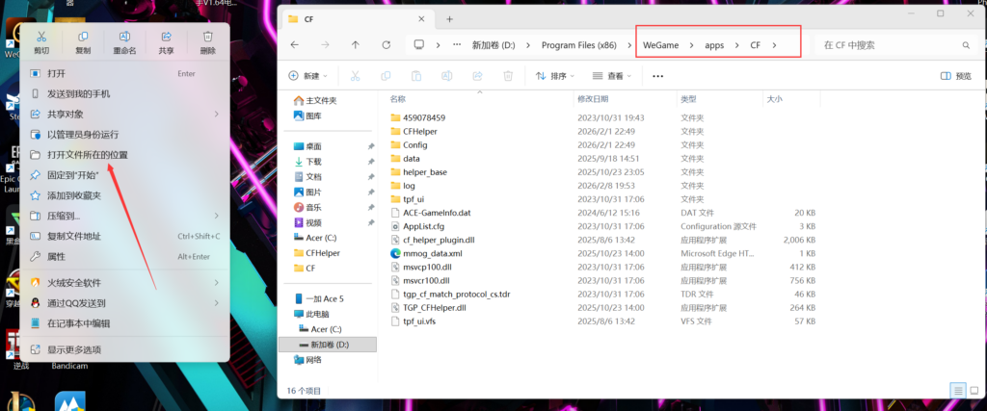Open a new Explorer tab with the plus button
Screen dimensions: 987x411
tap(449, 19)
